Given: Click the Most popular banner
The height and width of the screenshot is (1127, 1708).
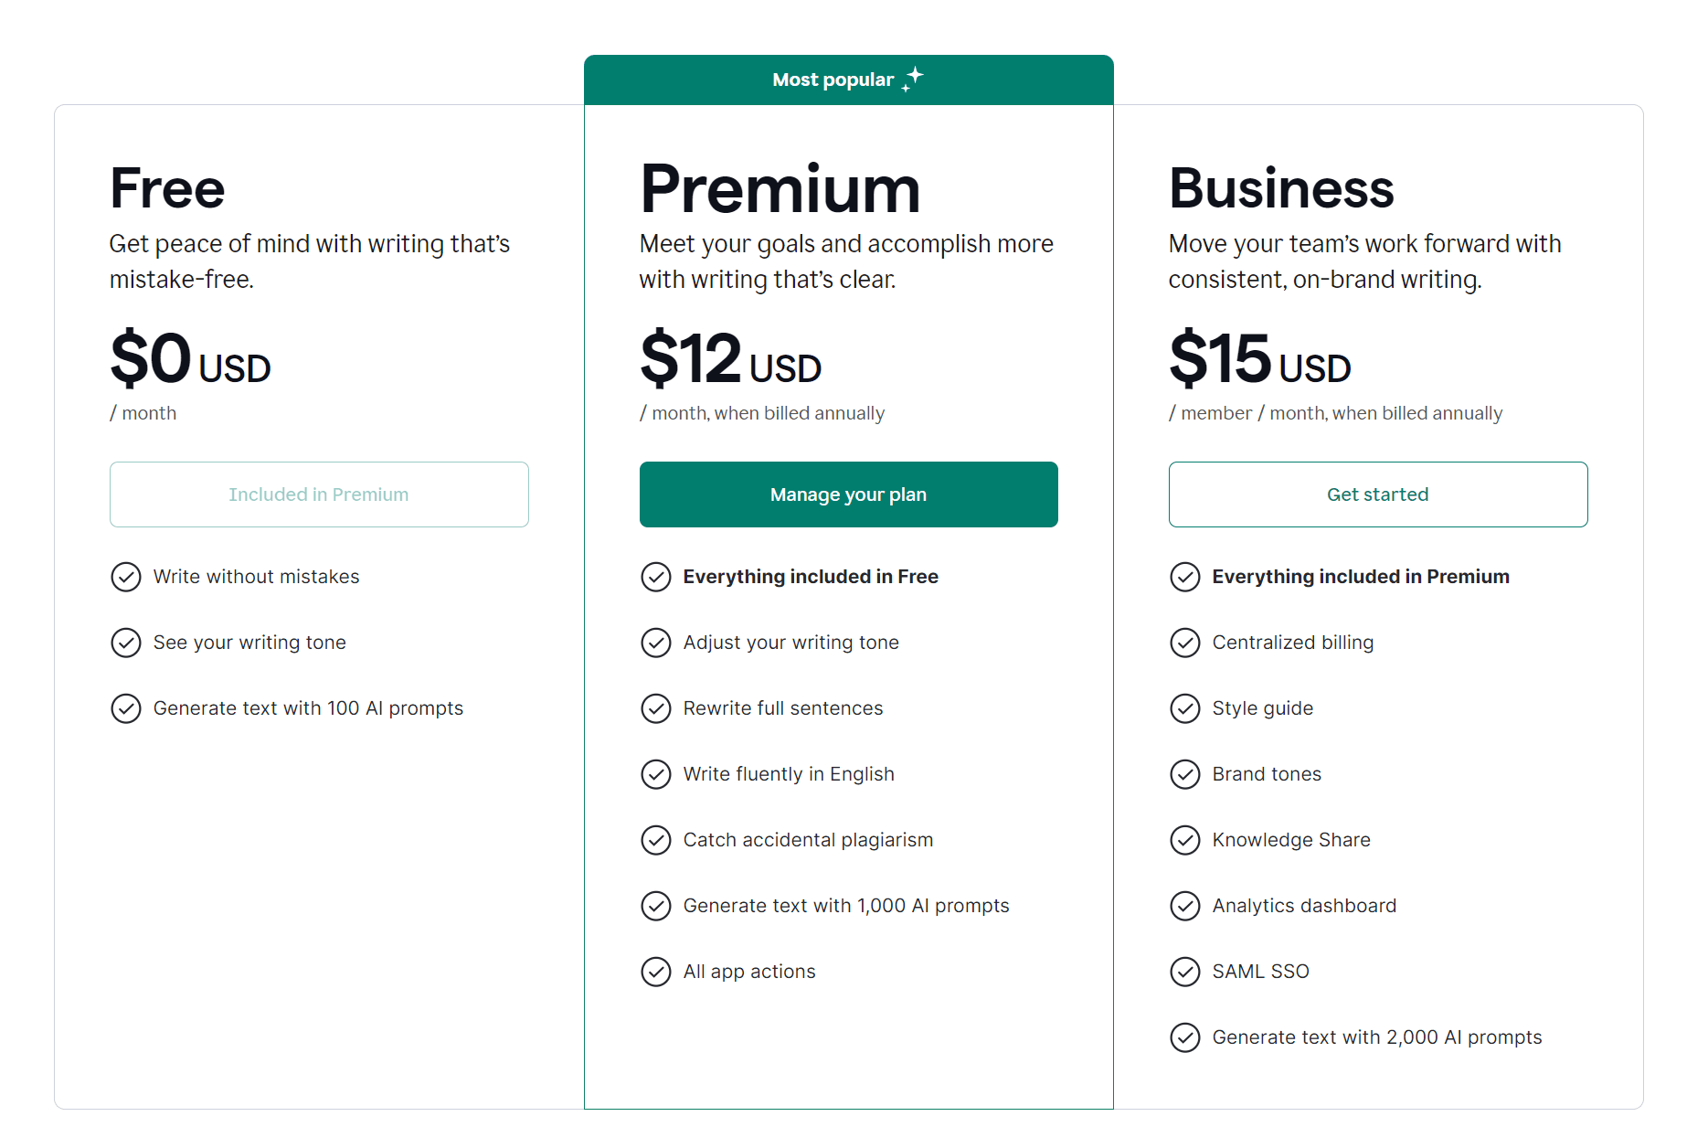Looking at the screenshot, I should [848, 80].
